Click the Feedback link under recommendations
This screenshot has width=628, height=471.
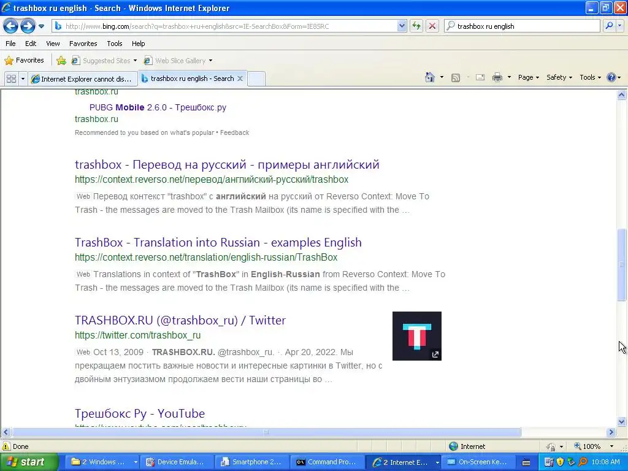(234, 132)
